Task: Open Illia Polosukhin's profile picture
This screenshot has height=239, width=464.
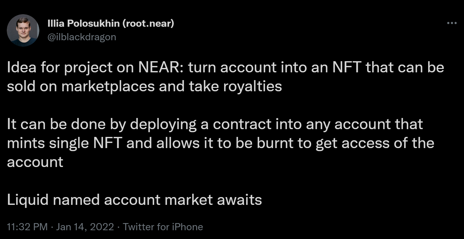Action: [23, 30]
